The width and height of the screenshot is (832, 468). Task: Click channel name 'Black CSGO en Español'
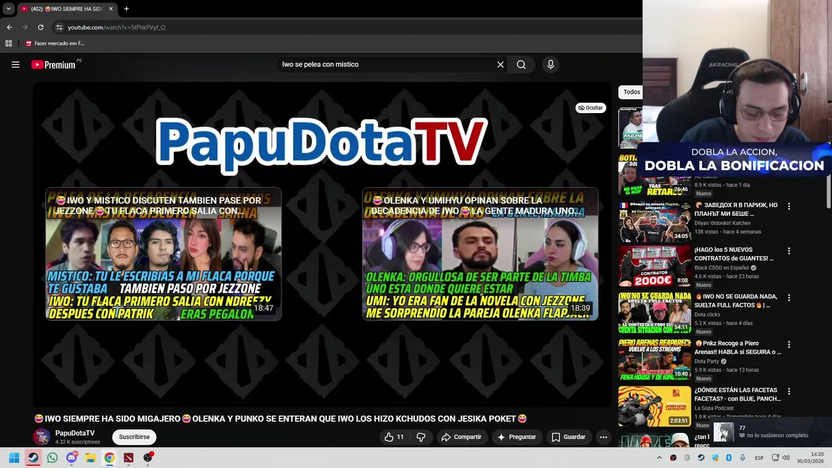pyautogui.click(x=723, y=268)
